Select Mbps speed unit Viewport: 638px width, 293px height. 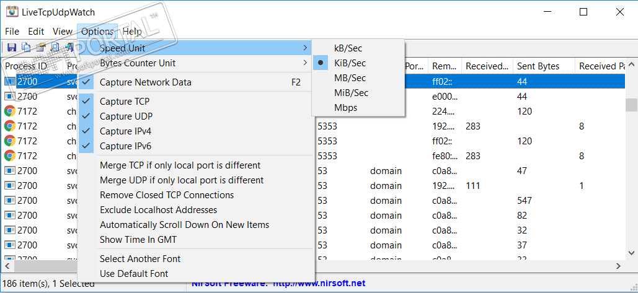pos(358,108)
